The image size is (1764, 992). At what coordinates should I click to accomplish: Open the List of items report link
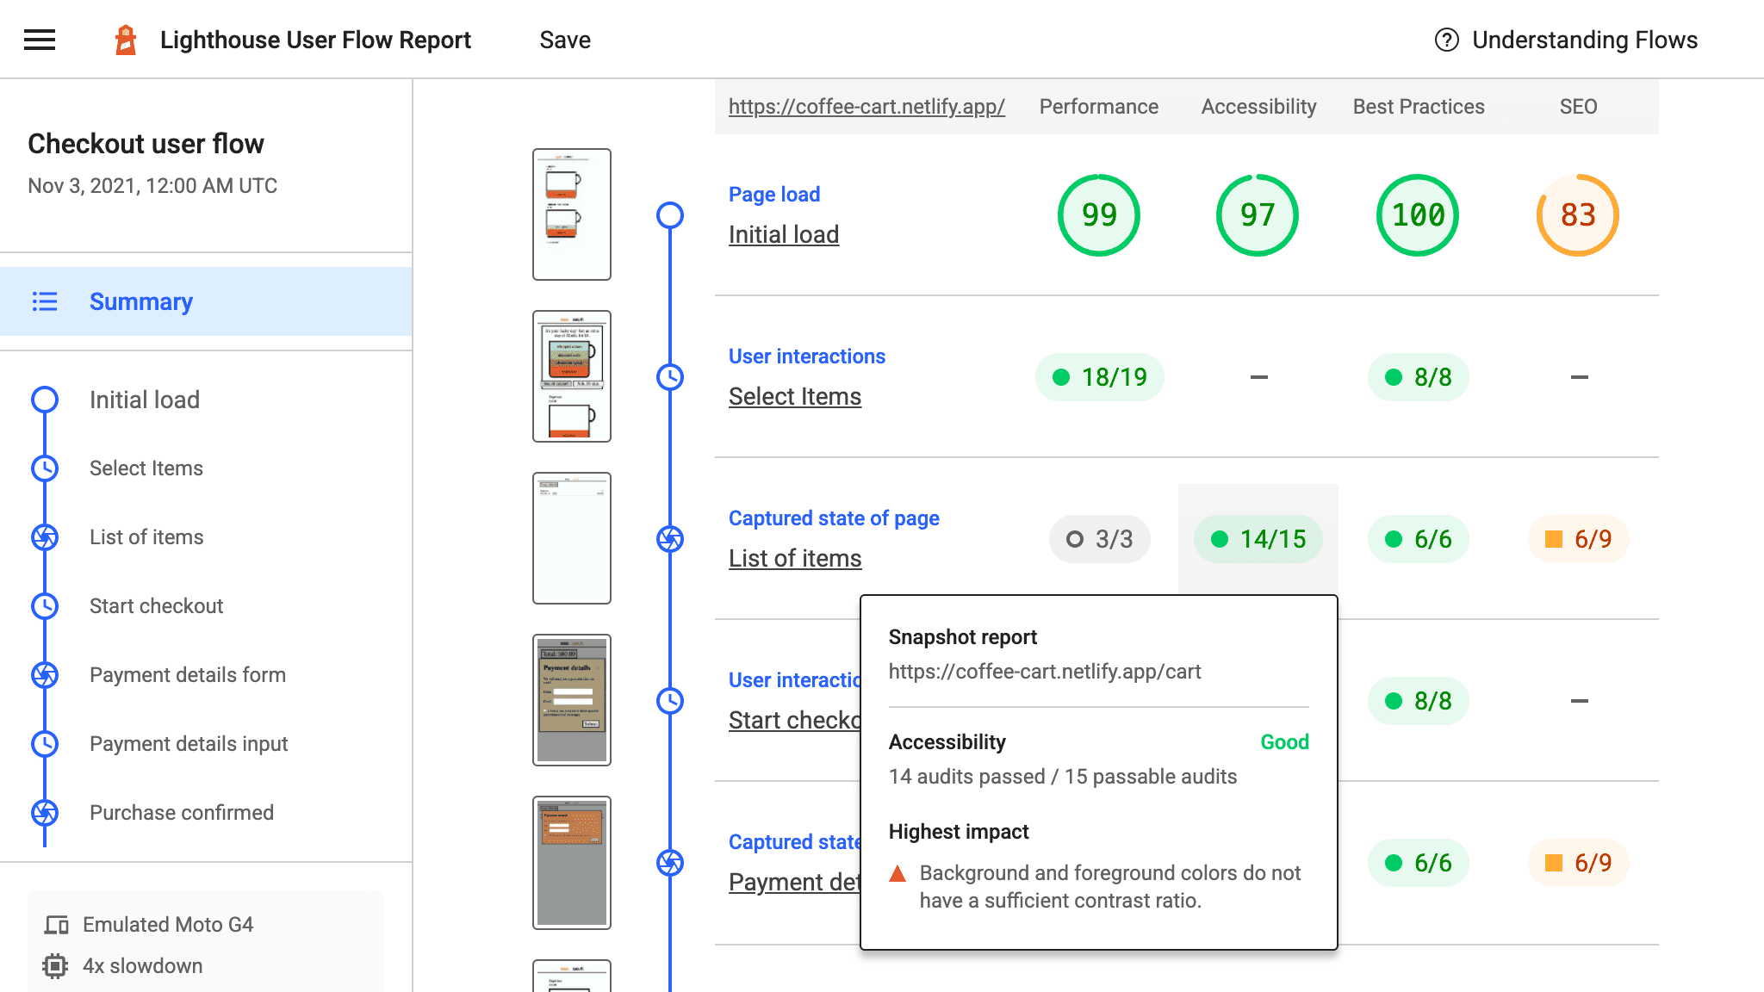pyautogui.click(x=795, y=558)
